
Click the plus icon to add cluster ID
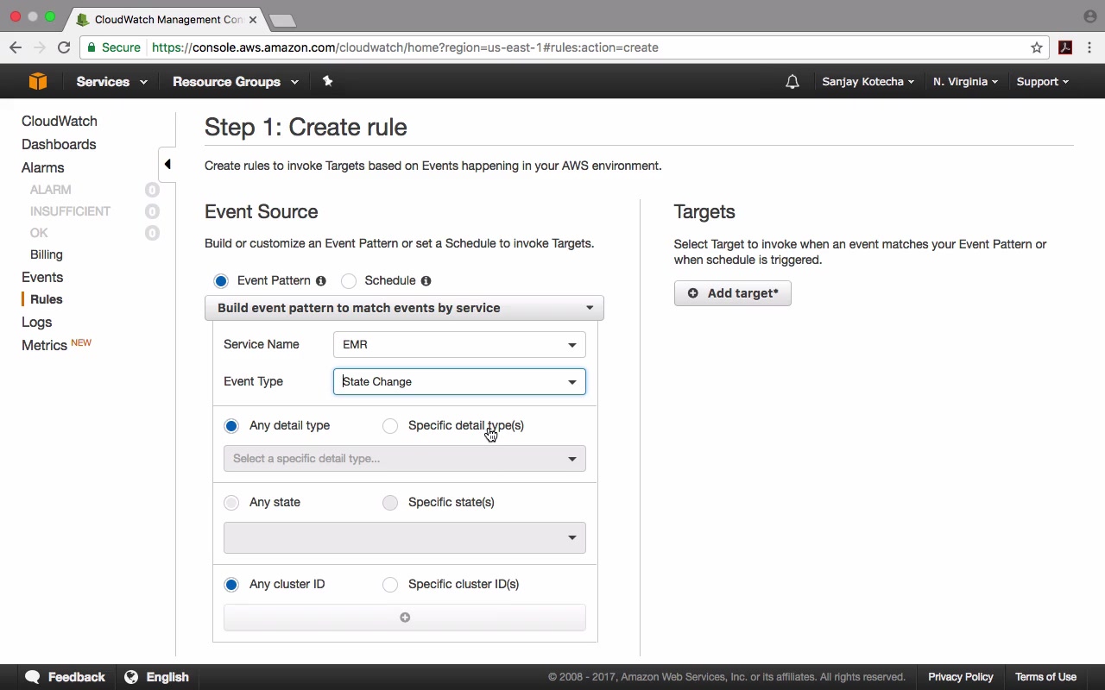[x=404, y=618]
